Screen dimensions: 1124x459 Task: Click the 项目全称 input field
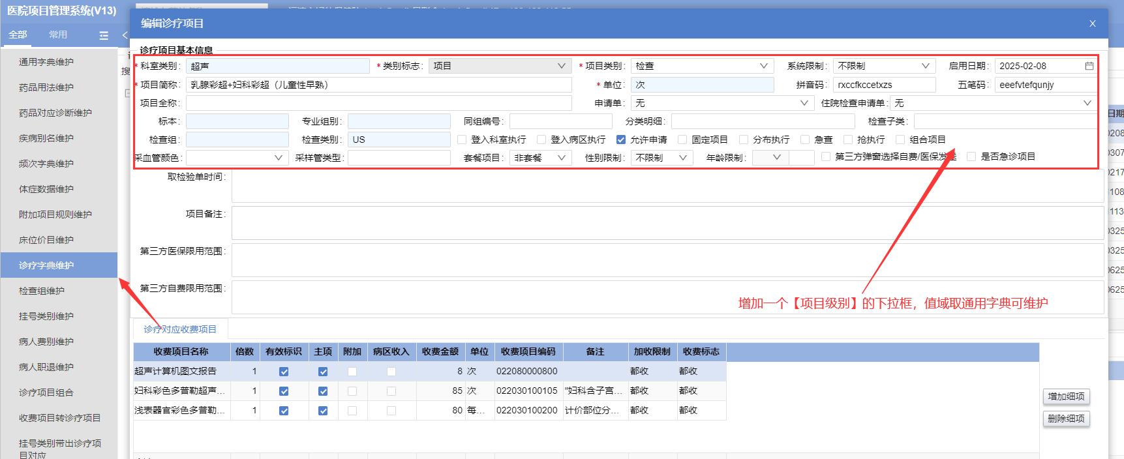pos(379,103)
